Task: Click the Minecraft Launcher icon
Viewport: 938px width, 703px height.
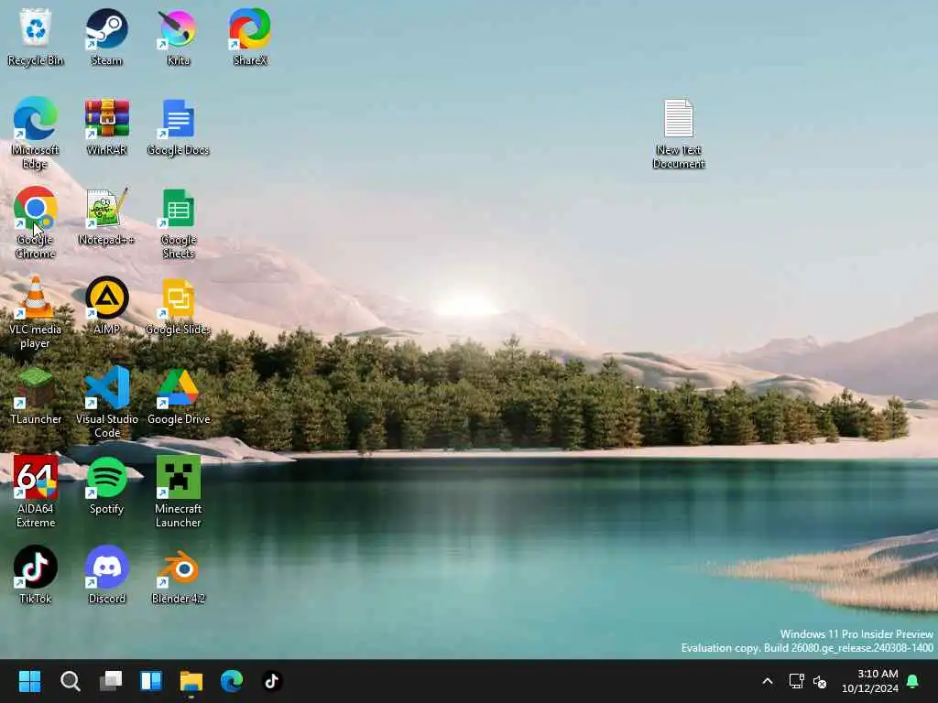Action: point(179,492)
